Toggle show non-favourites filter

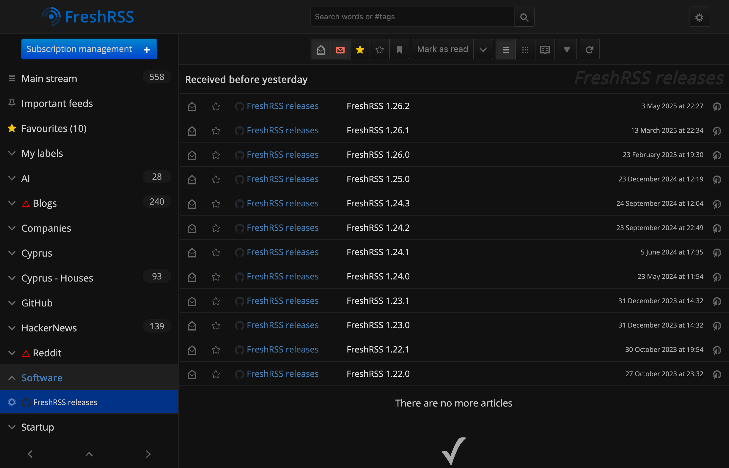[379, 49]
